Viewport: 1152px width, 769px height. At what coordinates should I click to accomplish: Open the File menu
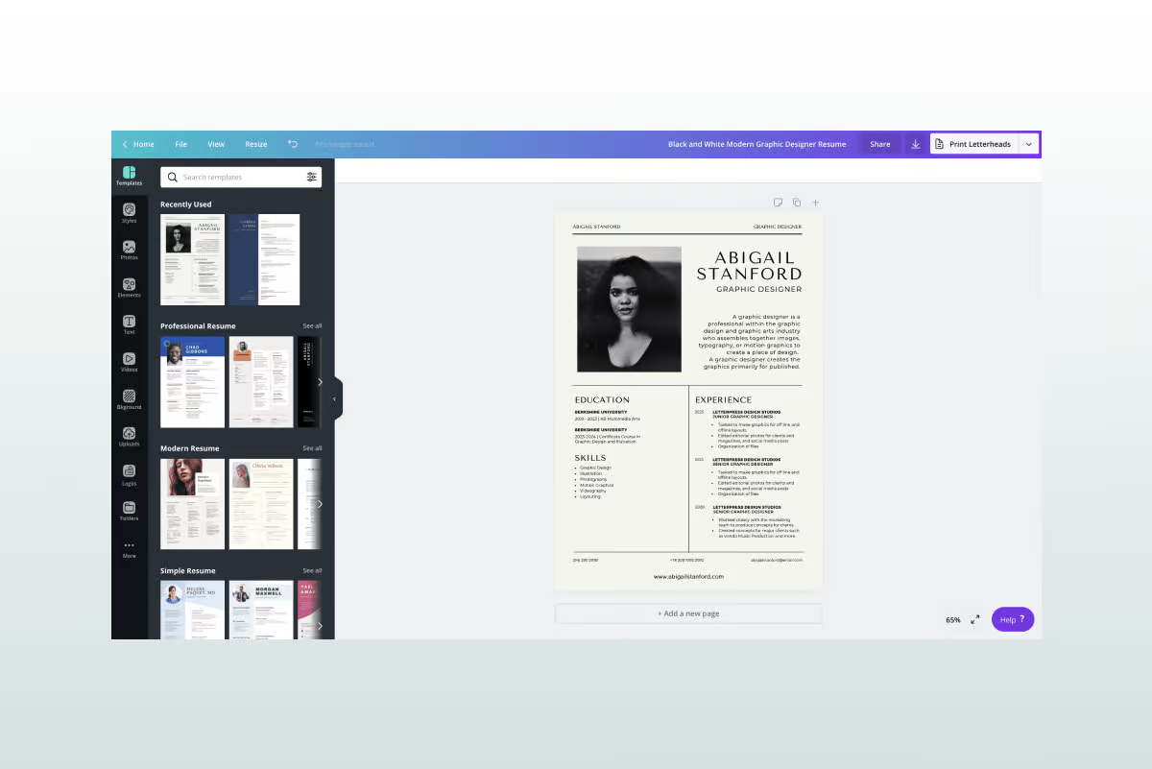(x=180, y=144)
